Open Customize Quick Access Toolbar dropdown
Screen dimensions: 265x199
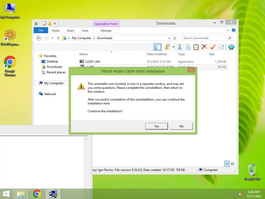tap(55, 23)
